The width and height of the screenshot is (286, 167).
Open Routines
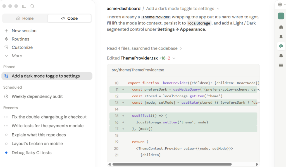click(x=20, y=39)
